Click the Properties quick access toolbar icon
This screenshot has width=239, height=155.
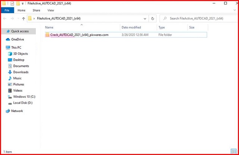click(12, 3)
